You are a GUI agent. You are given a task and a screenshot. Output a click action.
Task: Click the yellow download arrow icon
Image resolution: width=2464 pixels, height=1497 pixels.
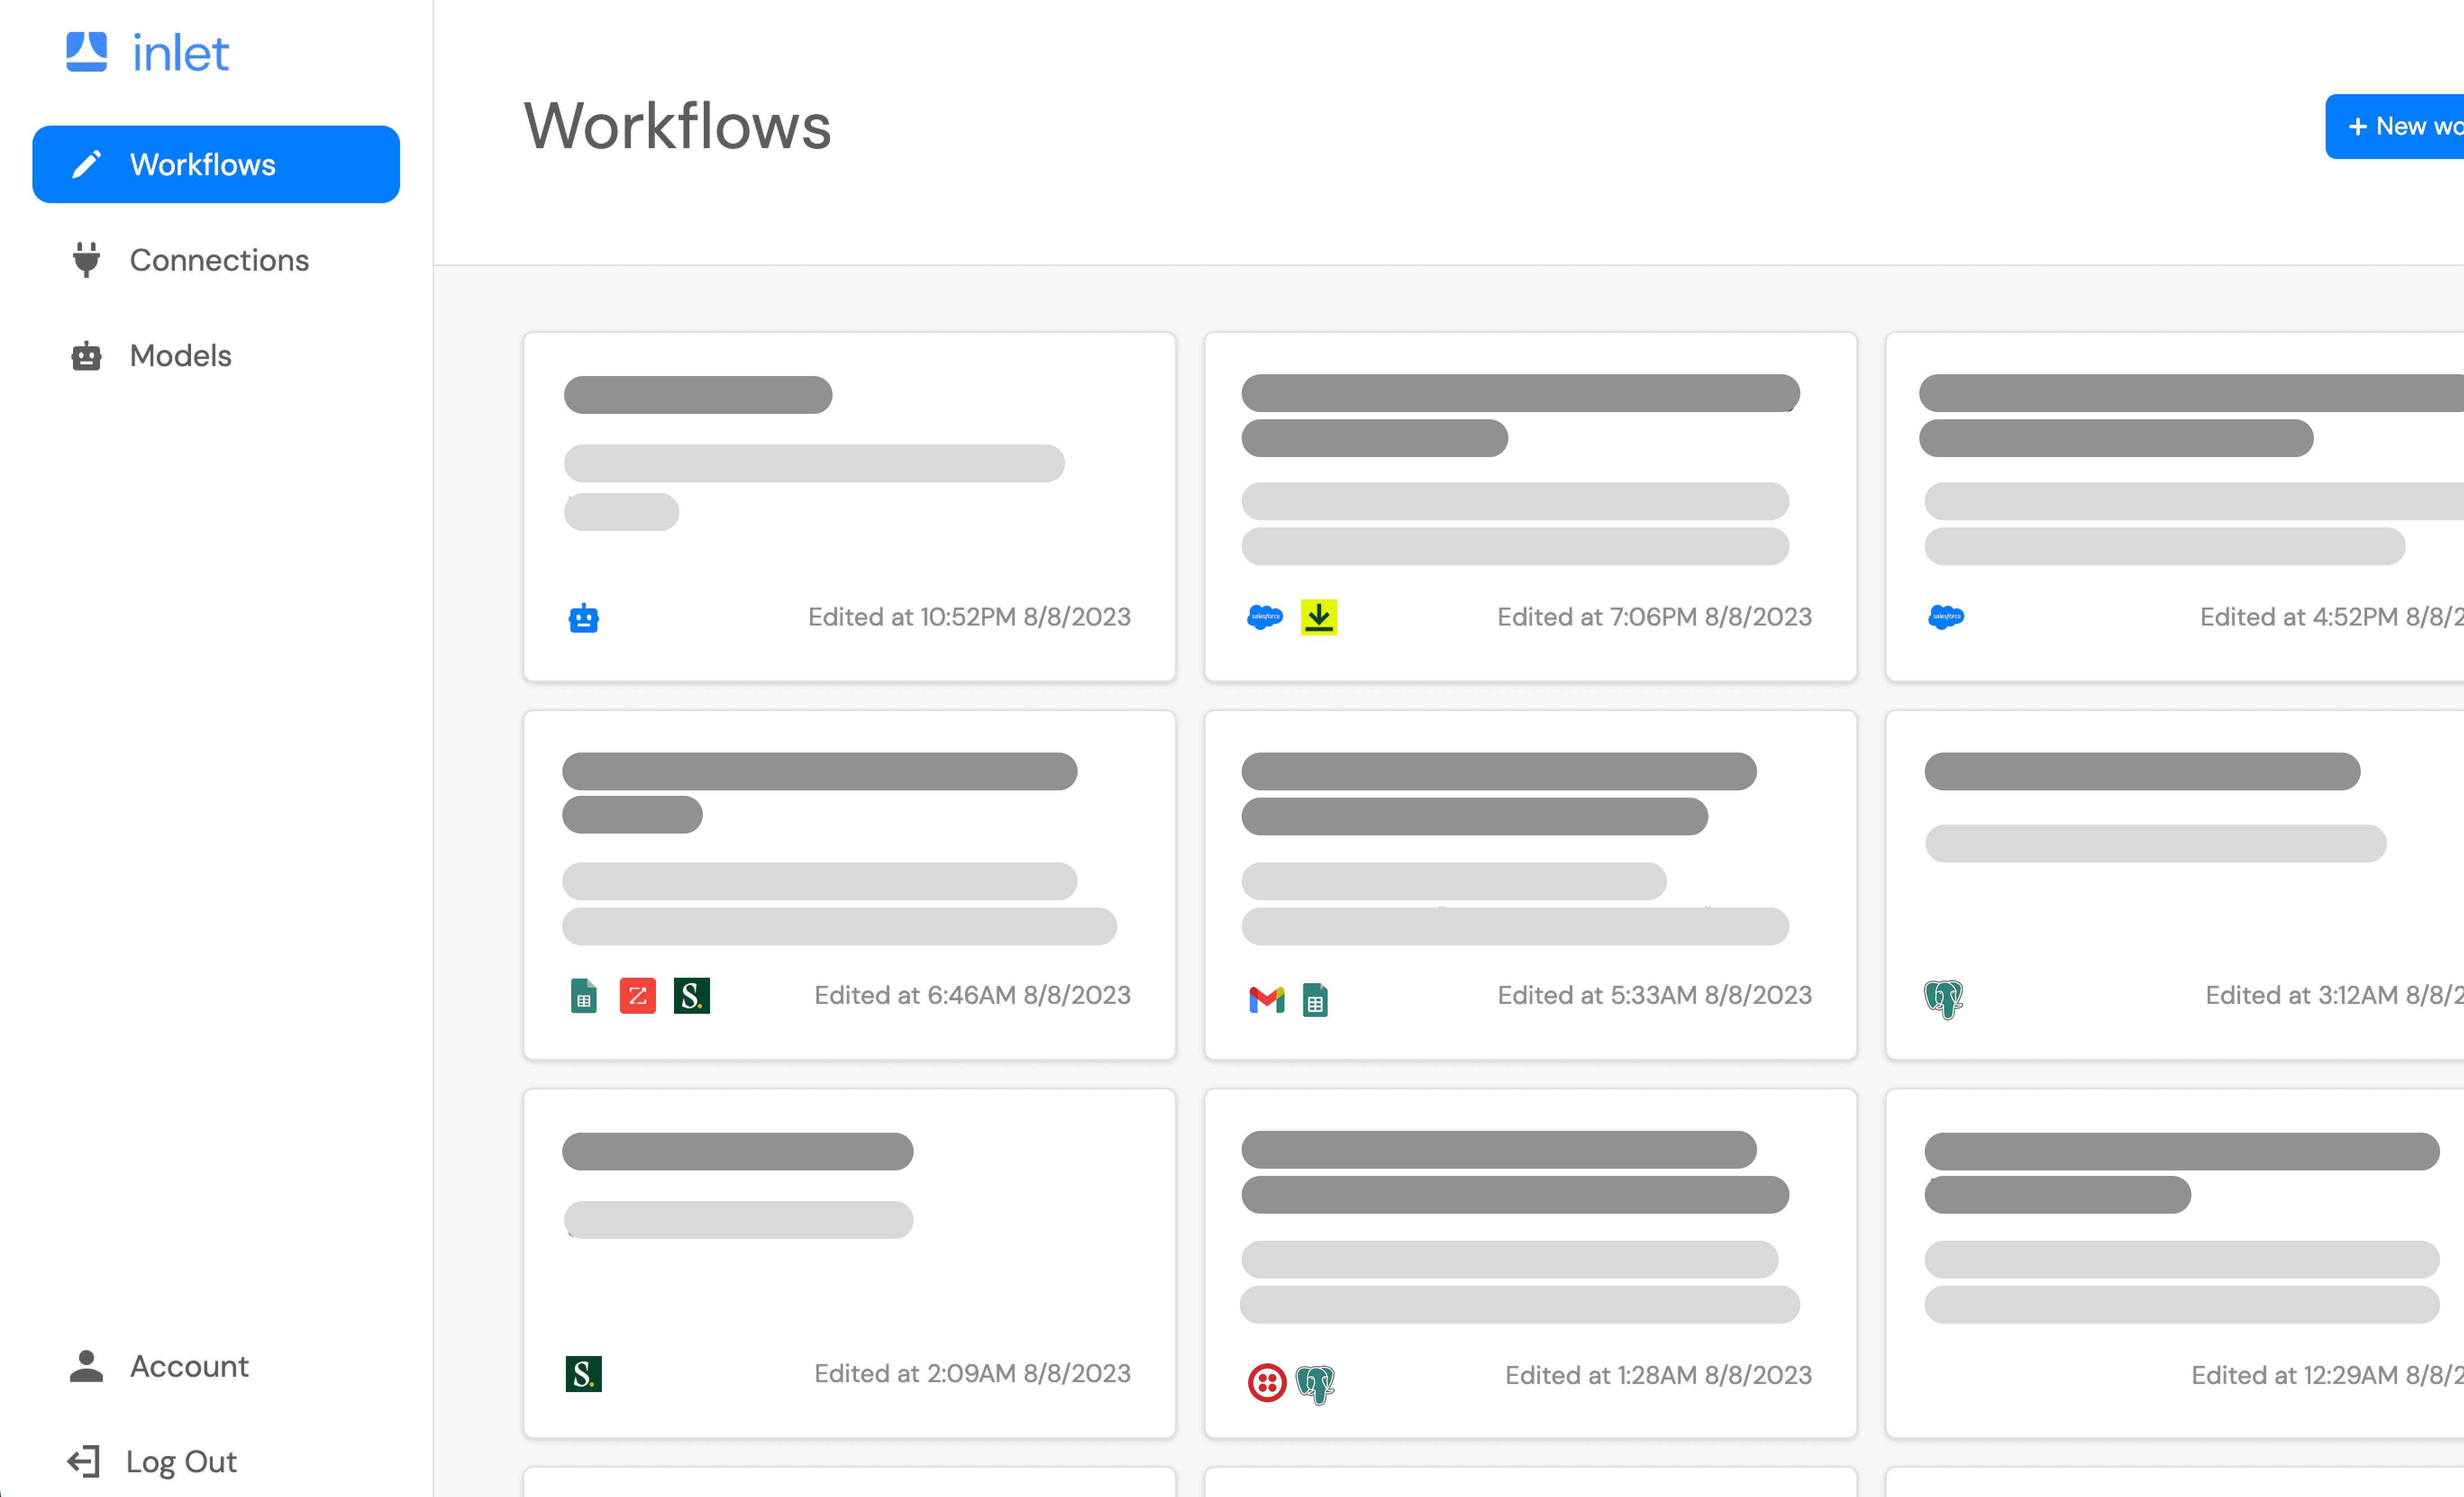pyautogui.click(x=1319, y=617)
